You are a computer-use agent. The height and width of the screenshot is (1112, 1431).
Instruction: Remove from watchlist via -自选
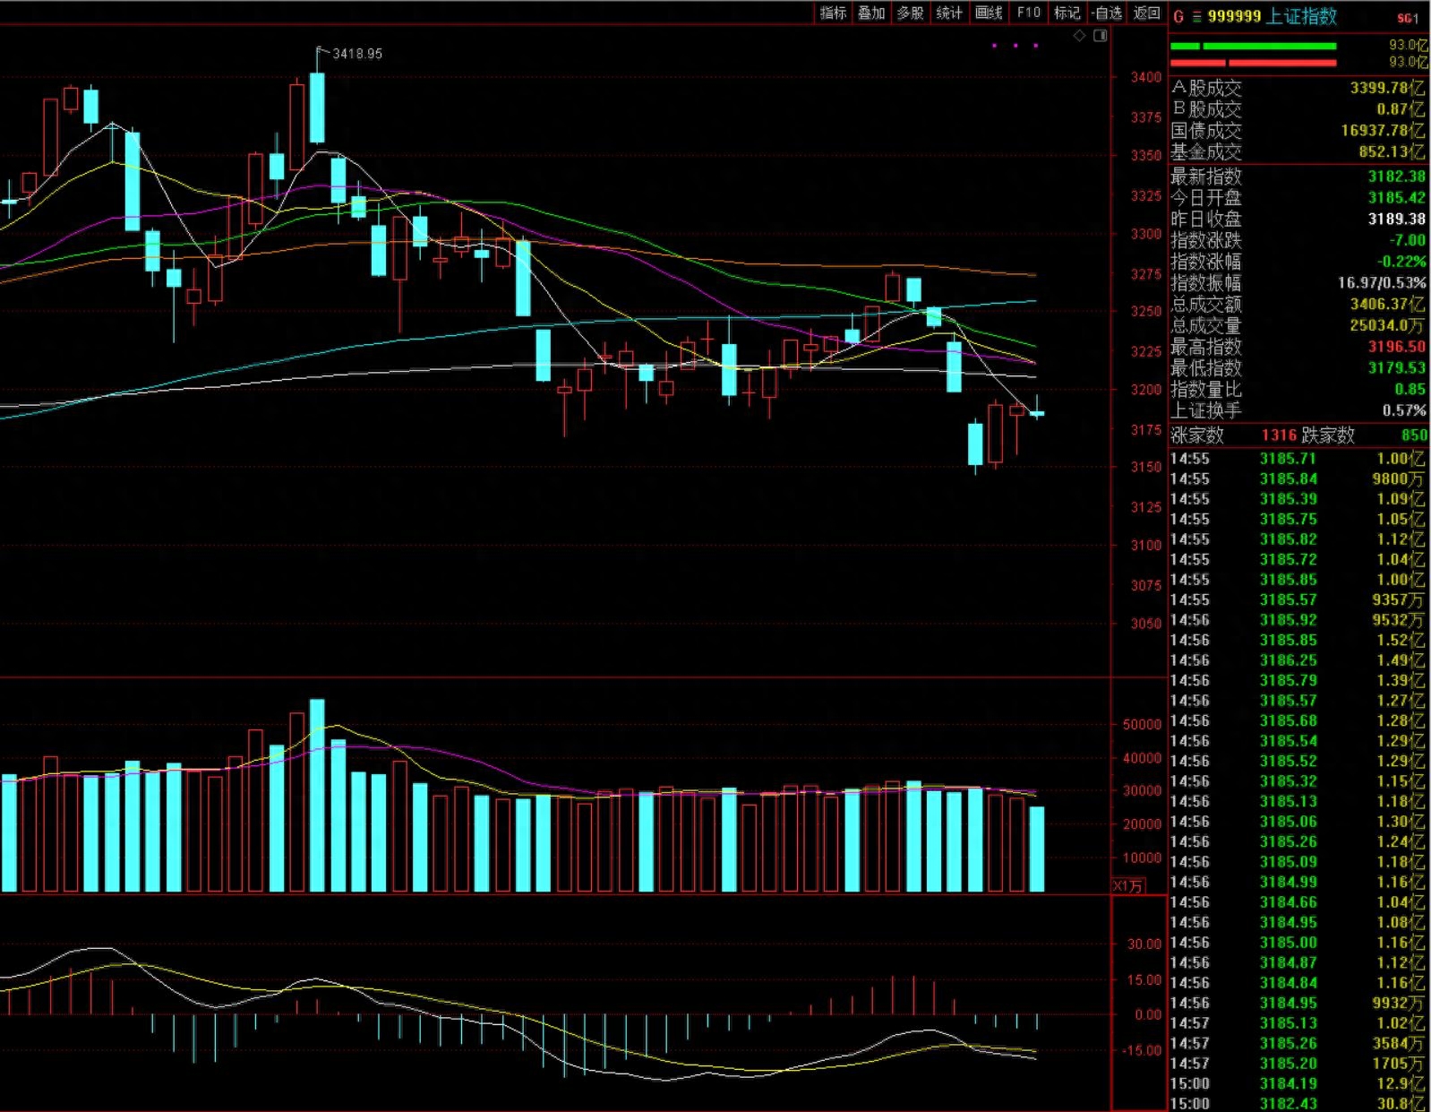[1107, 13]
